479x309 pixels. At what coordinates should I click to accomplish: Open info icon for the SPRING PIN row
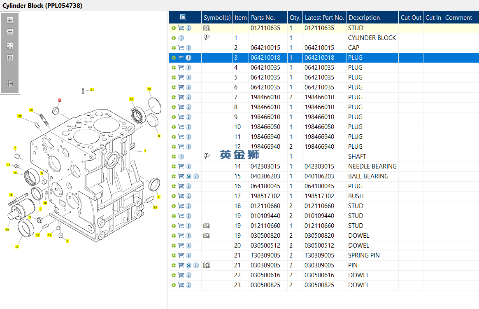click(x=188, y=255)
